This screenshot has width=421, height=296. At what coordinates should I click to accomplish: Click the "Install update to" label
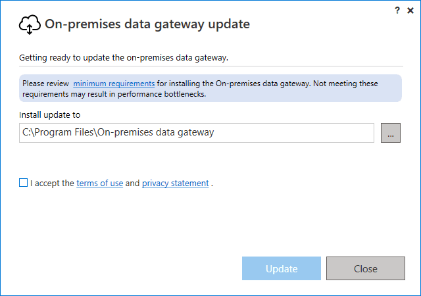tap(50, 114)
